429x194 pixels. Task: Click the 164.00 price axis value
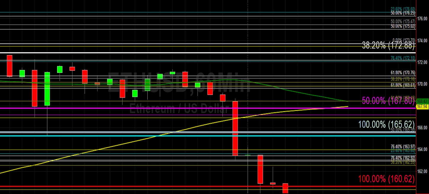point(422,149)
